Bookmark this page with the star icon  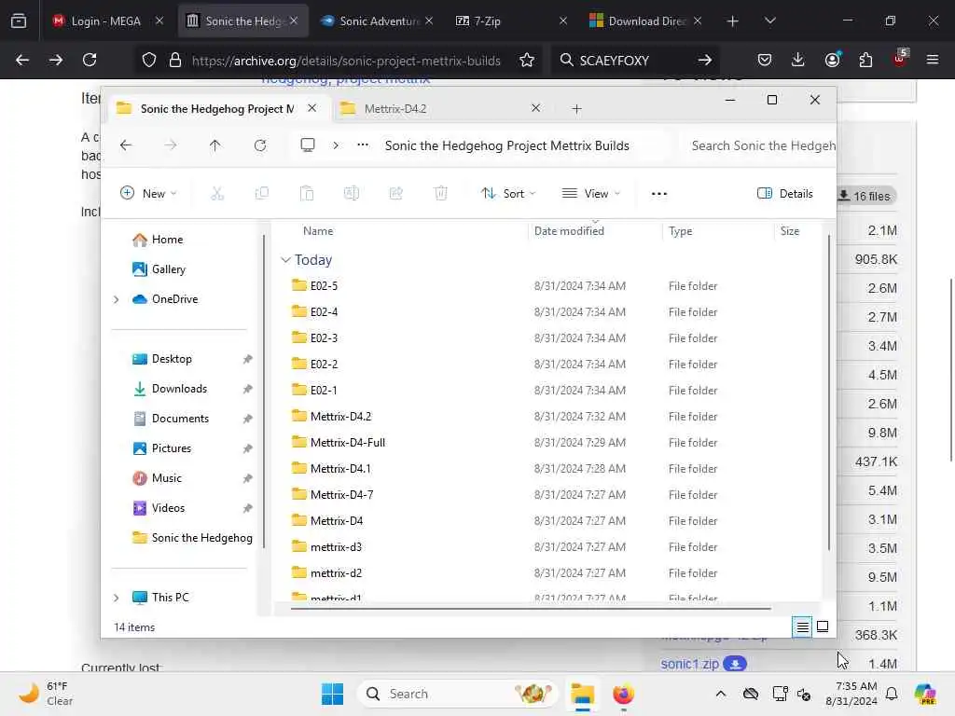tap(527, 60)
